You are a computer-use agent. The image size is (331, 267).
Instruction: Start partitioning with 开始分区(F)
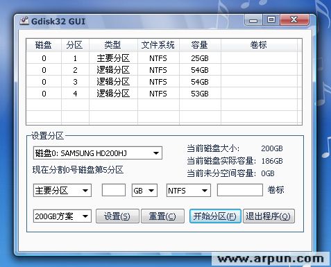click(215, 216)
